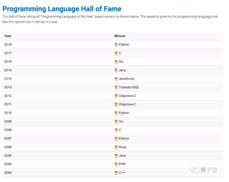The width and height of the screenshot is (229, 182).
Task: Click the medal icon next to C++
Action: pos(116,173)
